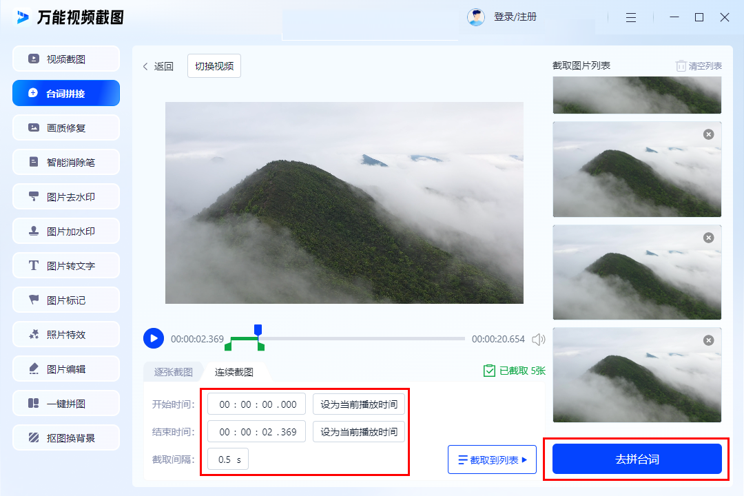Viewport: 744px width, 496px height.
Task: Open the 一键拼图 tool
Action: [x=65, y=403]
